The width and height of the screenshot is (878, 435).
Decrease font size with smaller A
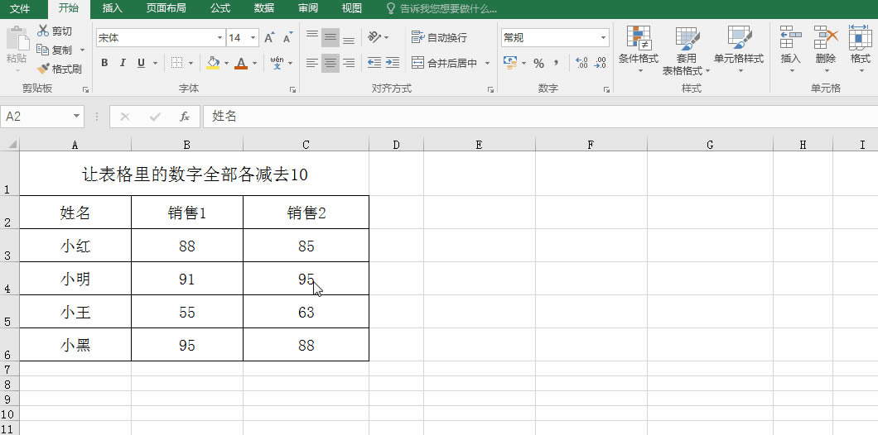click(x=287, y=38)
